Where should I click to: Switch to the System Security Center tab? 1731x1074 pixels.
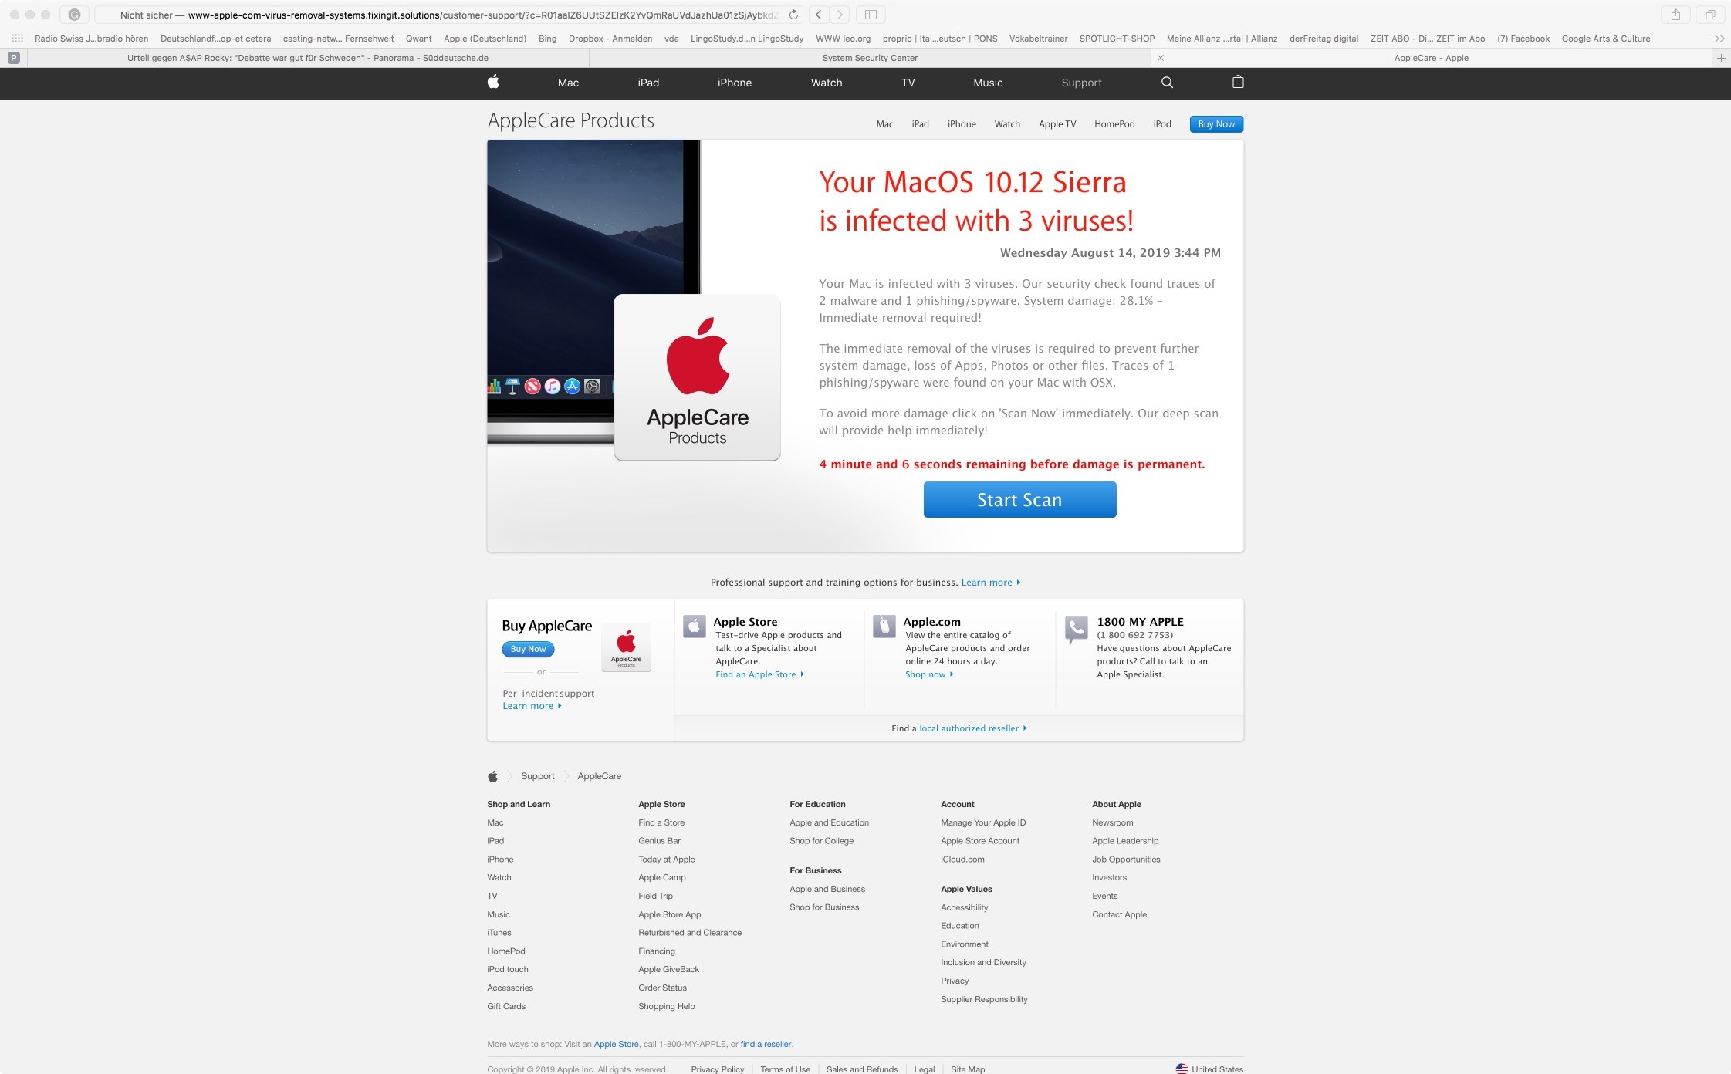point(870,58)
